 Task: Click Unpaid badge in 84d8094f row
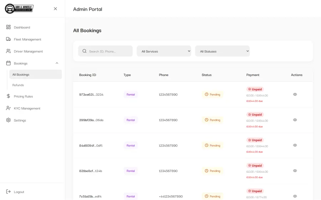coord(255,140)
